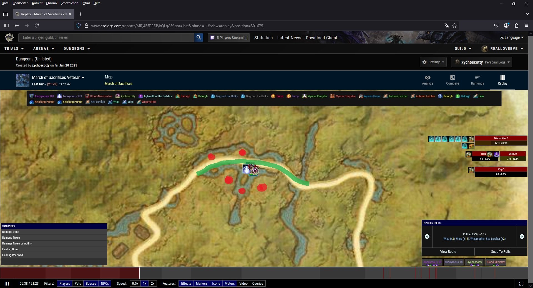533x288 pixels.
Task: Open the Firefox Datei menu
Action: coord(5,3)
